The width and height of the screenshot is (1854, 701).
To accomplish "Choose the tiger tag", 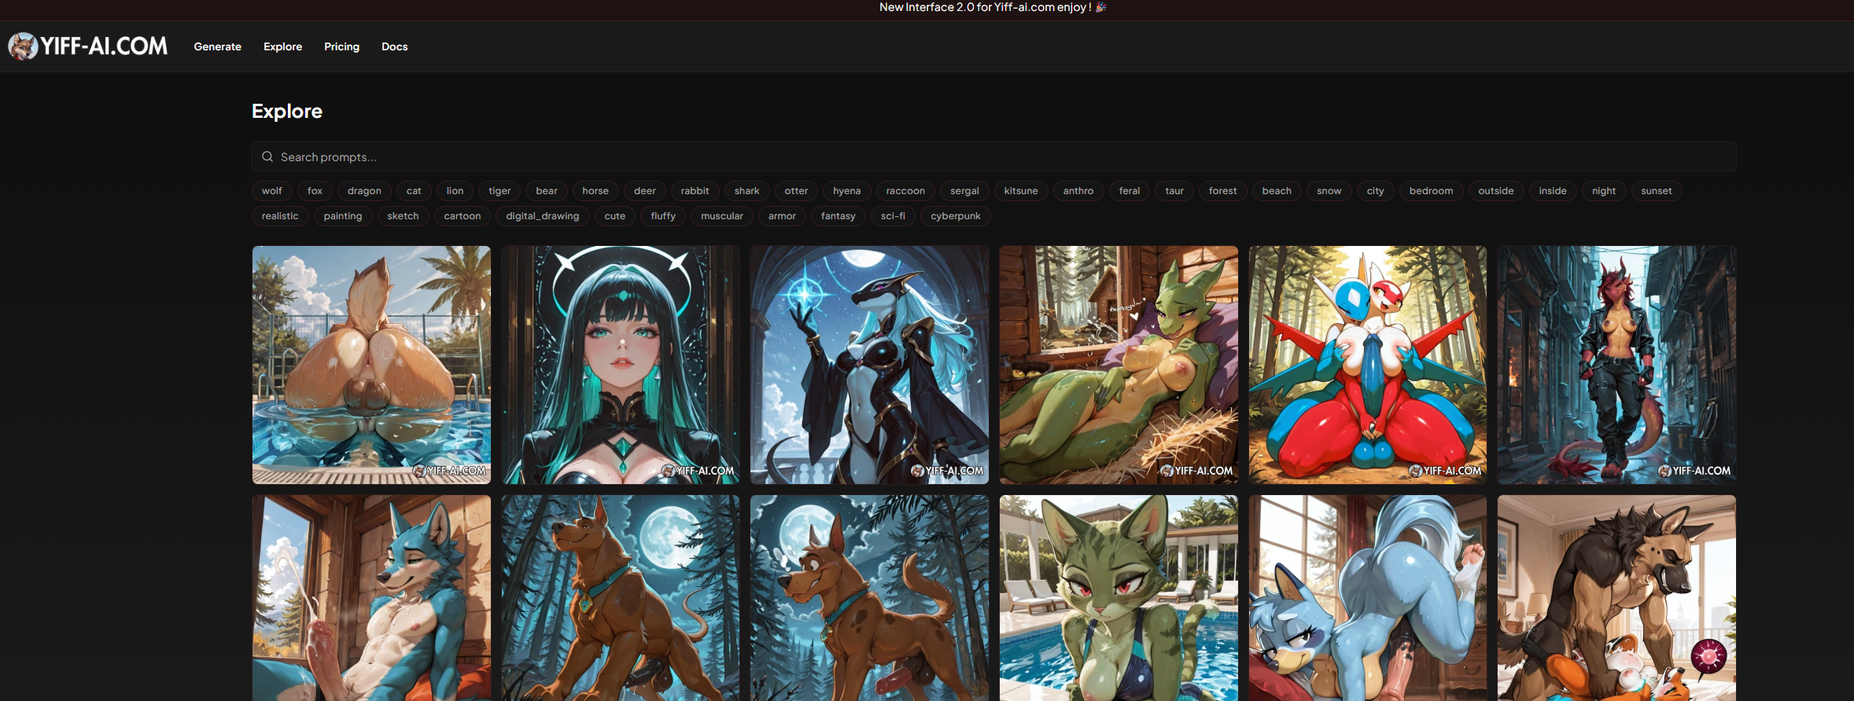I will [x=499, y=191].
